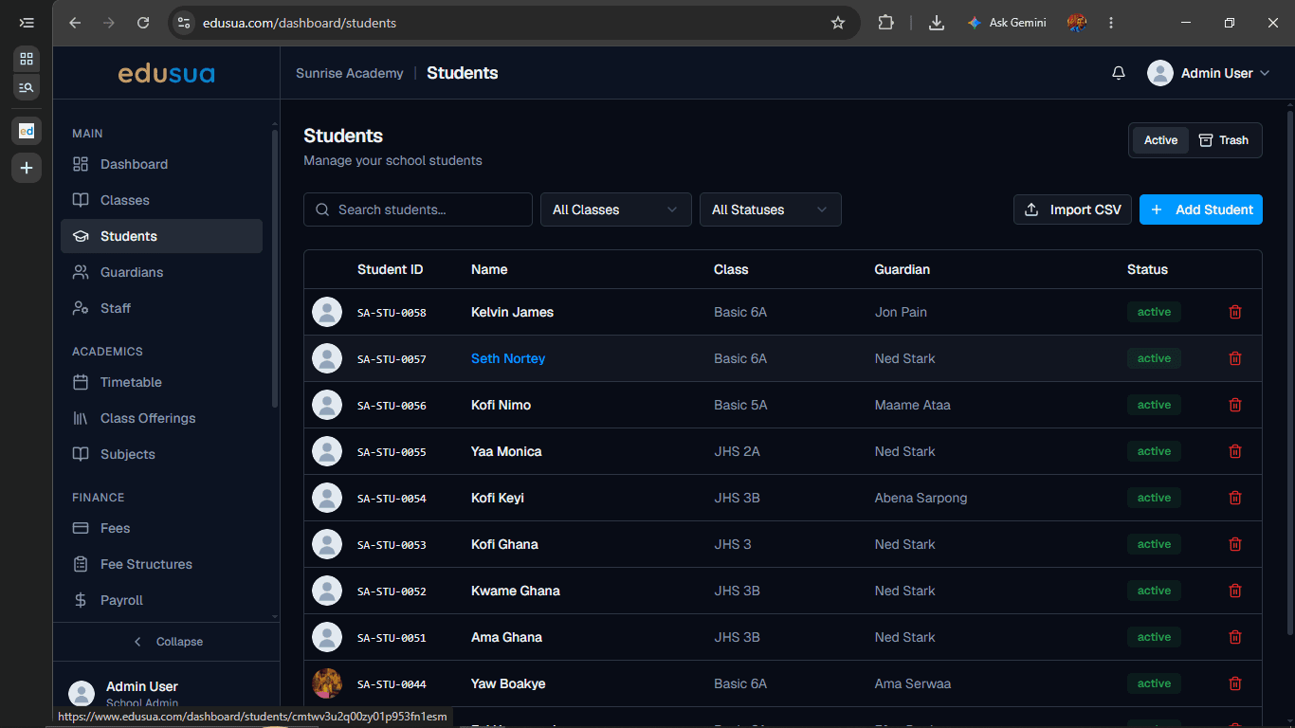Click the Admin User avatar in header
1295x728 pixels.
pyautogui.click(x=1160, y=73)
